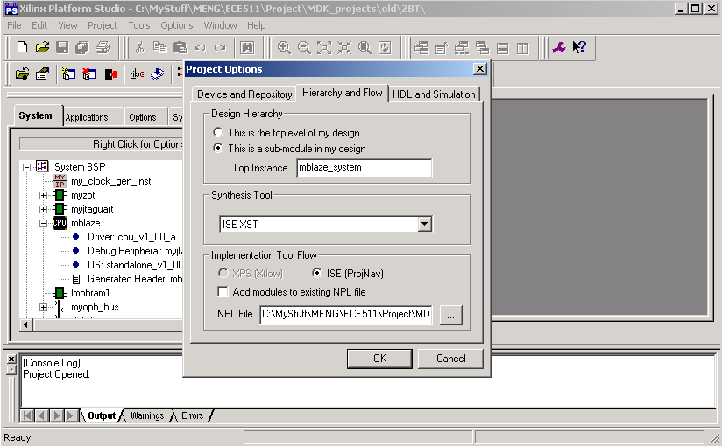722x446 pixels.
Task: Select the ISE (ProjNav) radio button
Action: [318, 274]
